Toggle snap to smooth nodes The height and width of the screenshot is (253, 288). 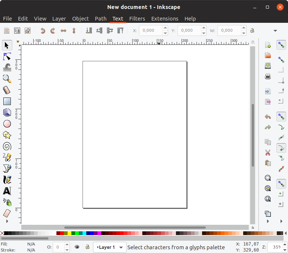[x=281, y=158]
